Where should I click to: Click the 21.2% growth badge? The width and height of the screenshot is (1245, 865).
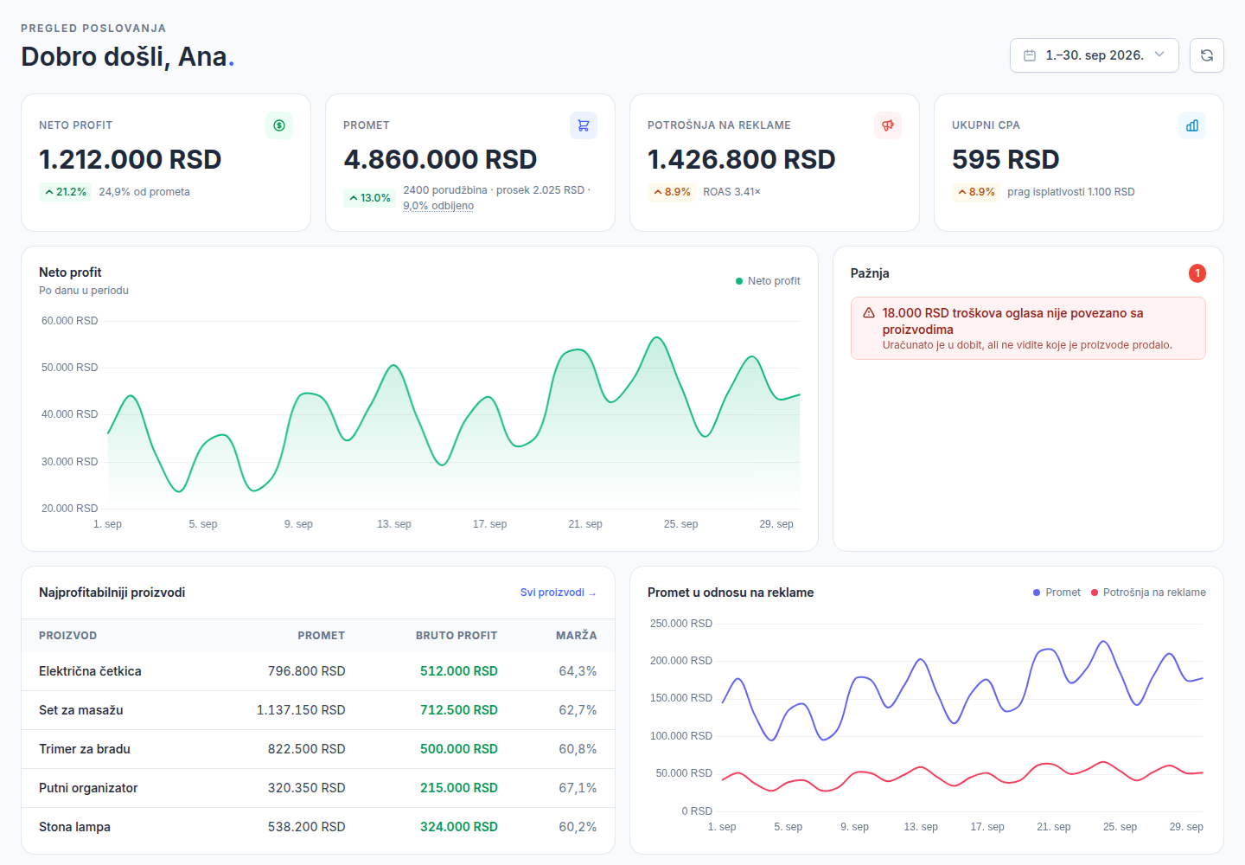[x=66, y=192]
